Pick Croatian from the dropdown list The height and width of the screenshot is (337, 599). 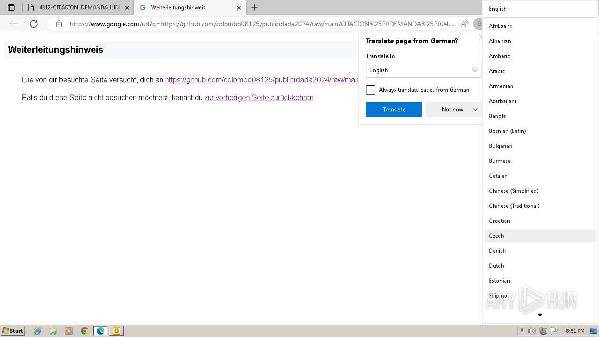coord(540,221)
